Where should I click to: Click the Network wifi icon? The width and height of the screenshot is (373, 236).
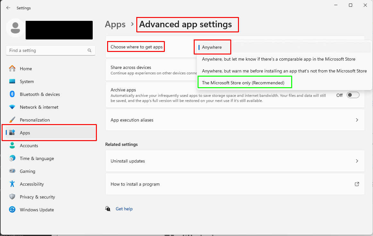click(x=12, y=107)
